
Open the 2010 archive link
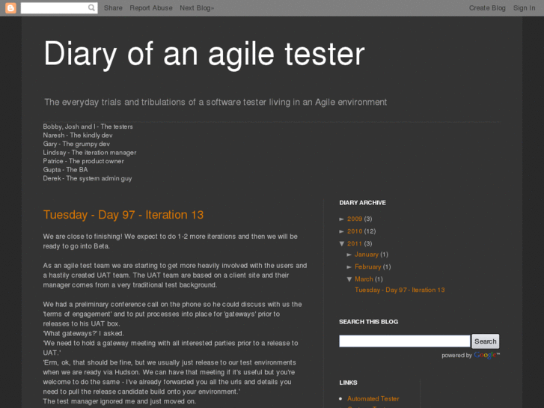point(355,231)
